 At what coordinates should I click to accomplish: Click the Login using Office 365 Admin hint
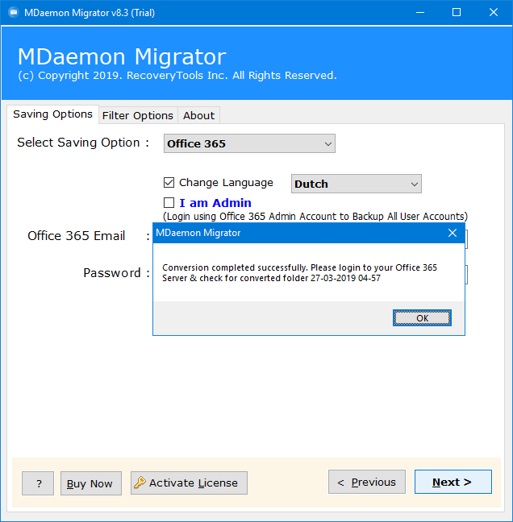click(315, 217)
